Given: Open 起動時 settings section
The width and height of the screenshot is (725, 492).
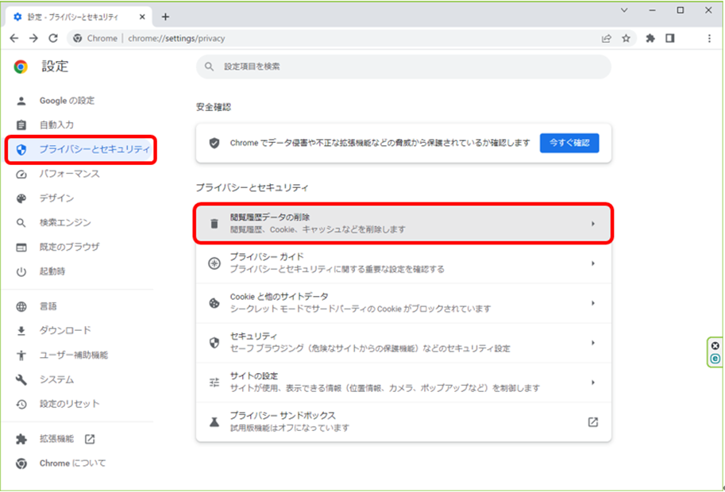Looking at the screenshot, I should 52,271.
